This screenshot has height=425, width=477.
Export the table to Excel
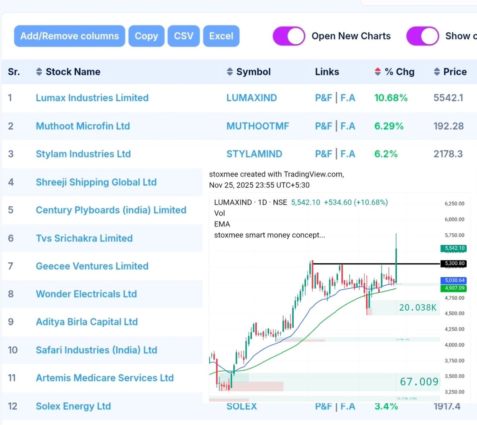[x=221, y=36]
